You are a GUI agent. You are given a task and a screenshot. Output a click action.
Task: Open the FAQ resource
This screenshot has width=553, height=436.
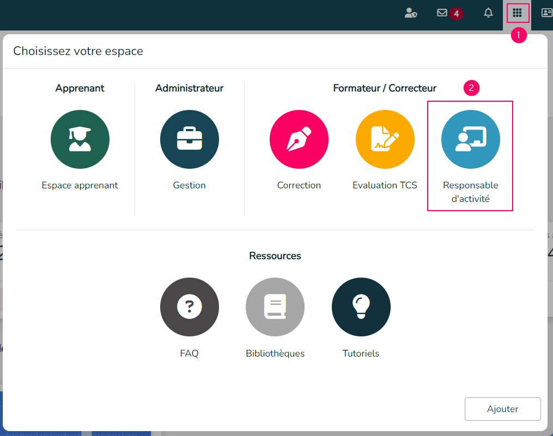(189, 307)
